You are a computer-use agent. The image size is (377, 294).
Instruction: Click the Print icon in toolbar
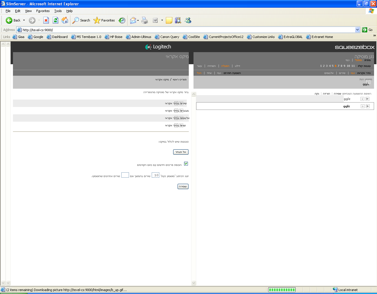145,20
